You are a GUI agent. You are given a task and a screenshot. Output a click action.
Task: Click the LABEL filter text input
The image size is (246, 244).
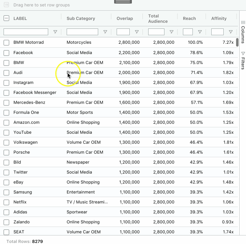pyautogui.click(x=26, y=32)
